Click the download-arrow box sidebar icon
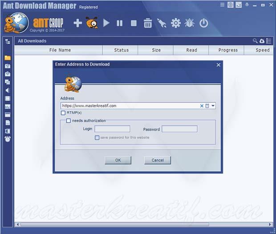276x234 pixels. tap(8, 74)
